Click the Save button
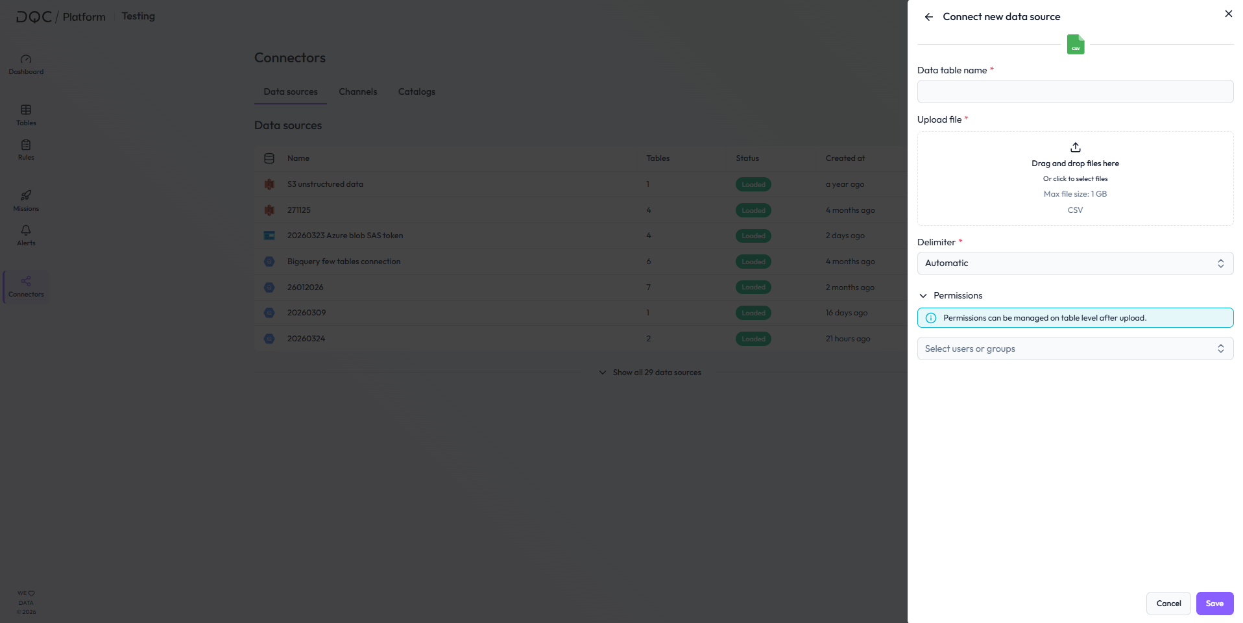1243x623 pixels. tap(1214, 604)
